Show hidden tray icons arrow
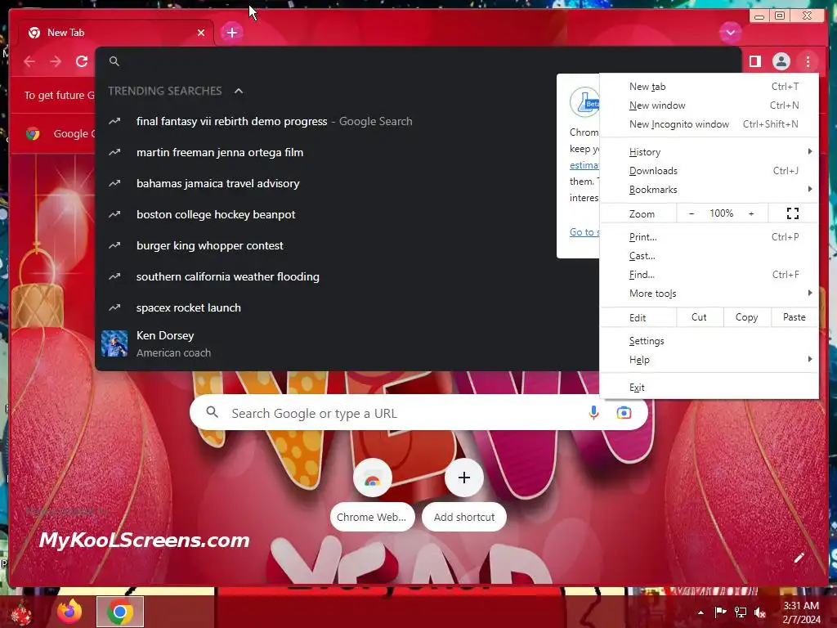The image size is (837, 628). pyautogui.click(x=700, y=612)
